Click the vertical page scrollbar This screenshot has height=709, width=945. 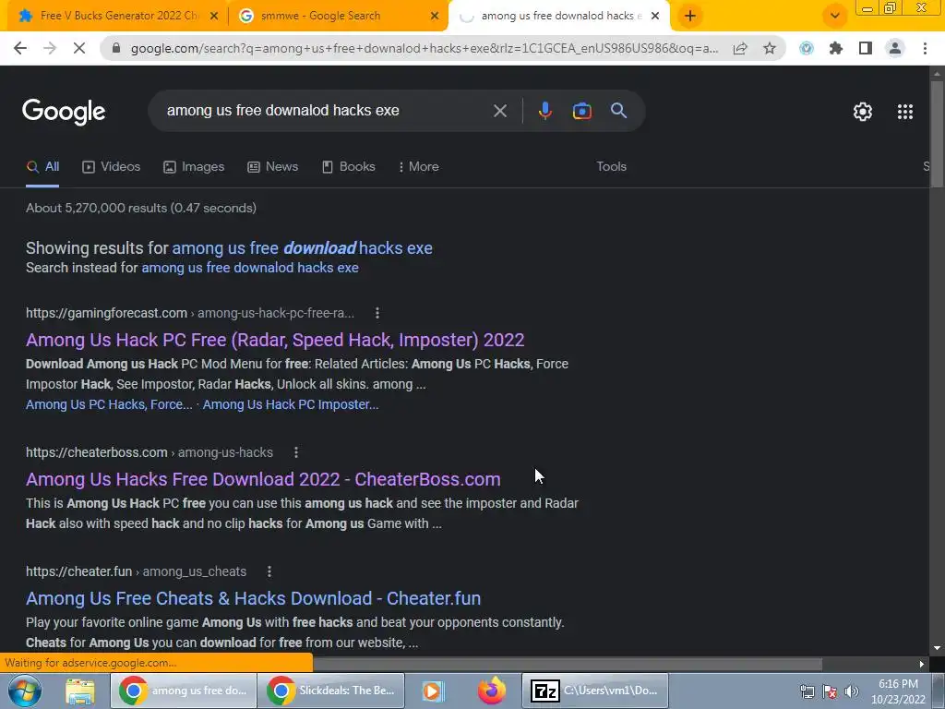(x=937, y=135)
